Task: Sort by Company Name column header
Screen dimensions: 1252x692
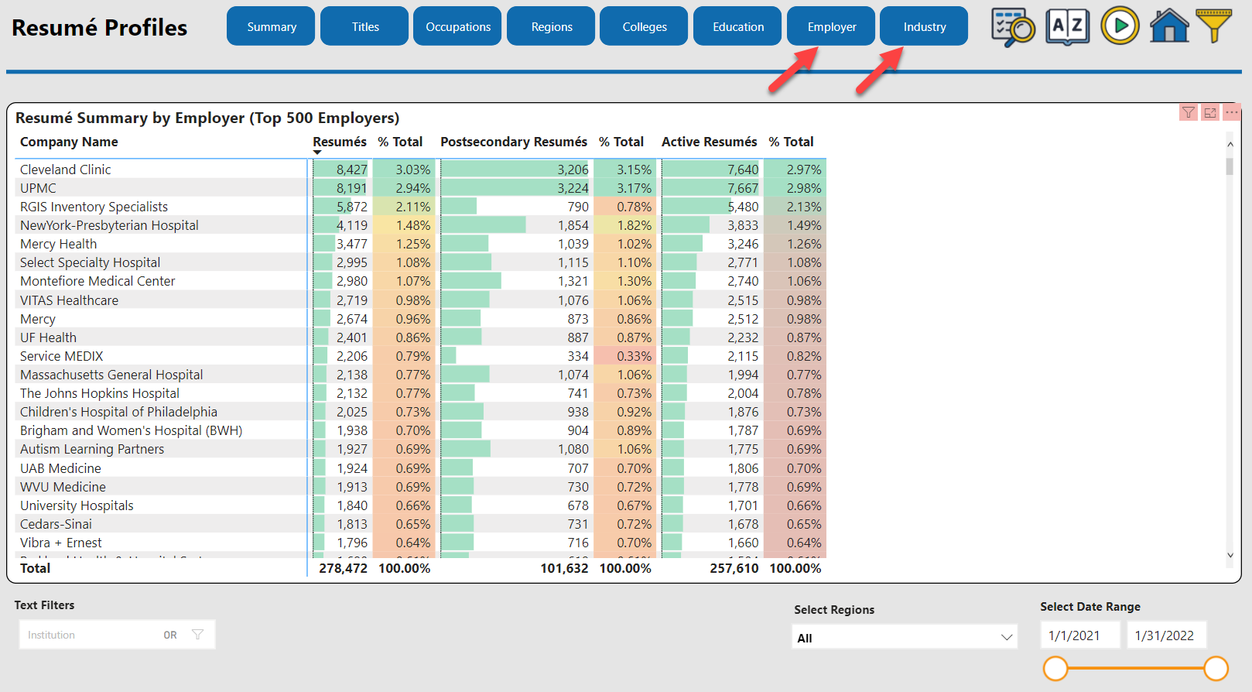Action: (69, 142)
